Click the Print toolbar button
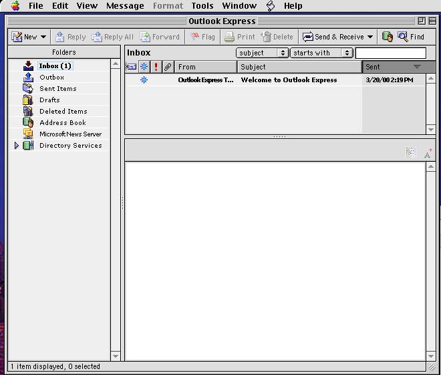This screenshot has width=441, height=375. click(240, 37)
